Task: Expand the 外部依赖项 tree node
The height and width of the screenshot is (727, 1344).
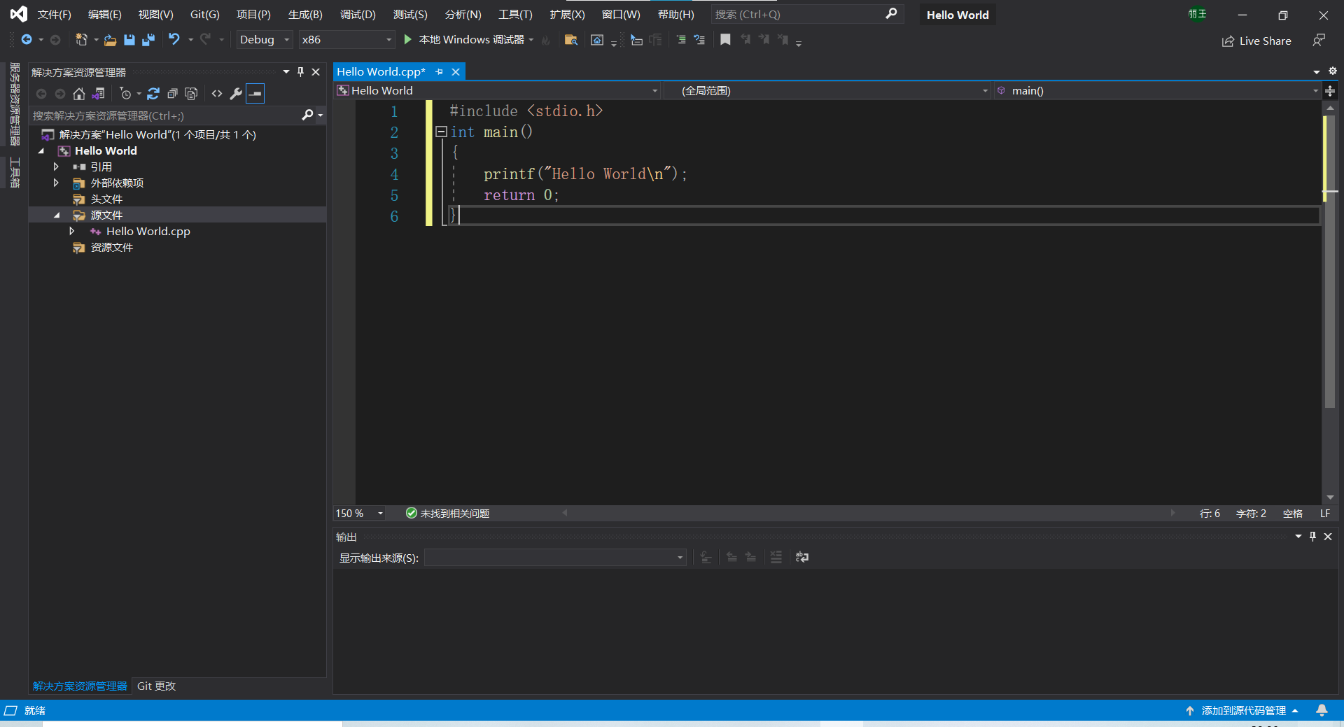Action: tap(56, 183)
